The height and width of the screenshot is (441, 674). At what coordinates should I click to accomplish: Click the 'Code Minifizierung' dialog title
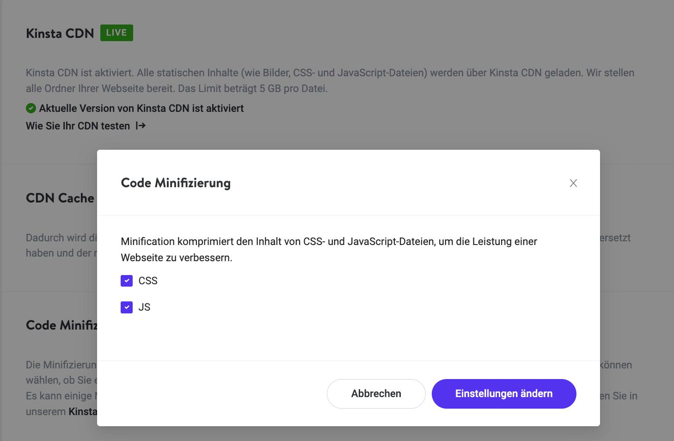click(176, 183)
